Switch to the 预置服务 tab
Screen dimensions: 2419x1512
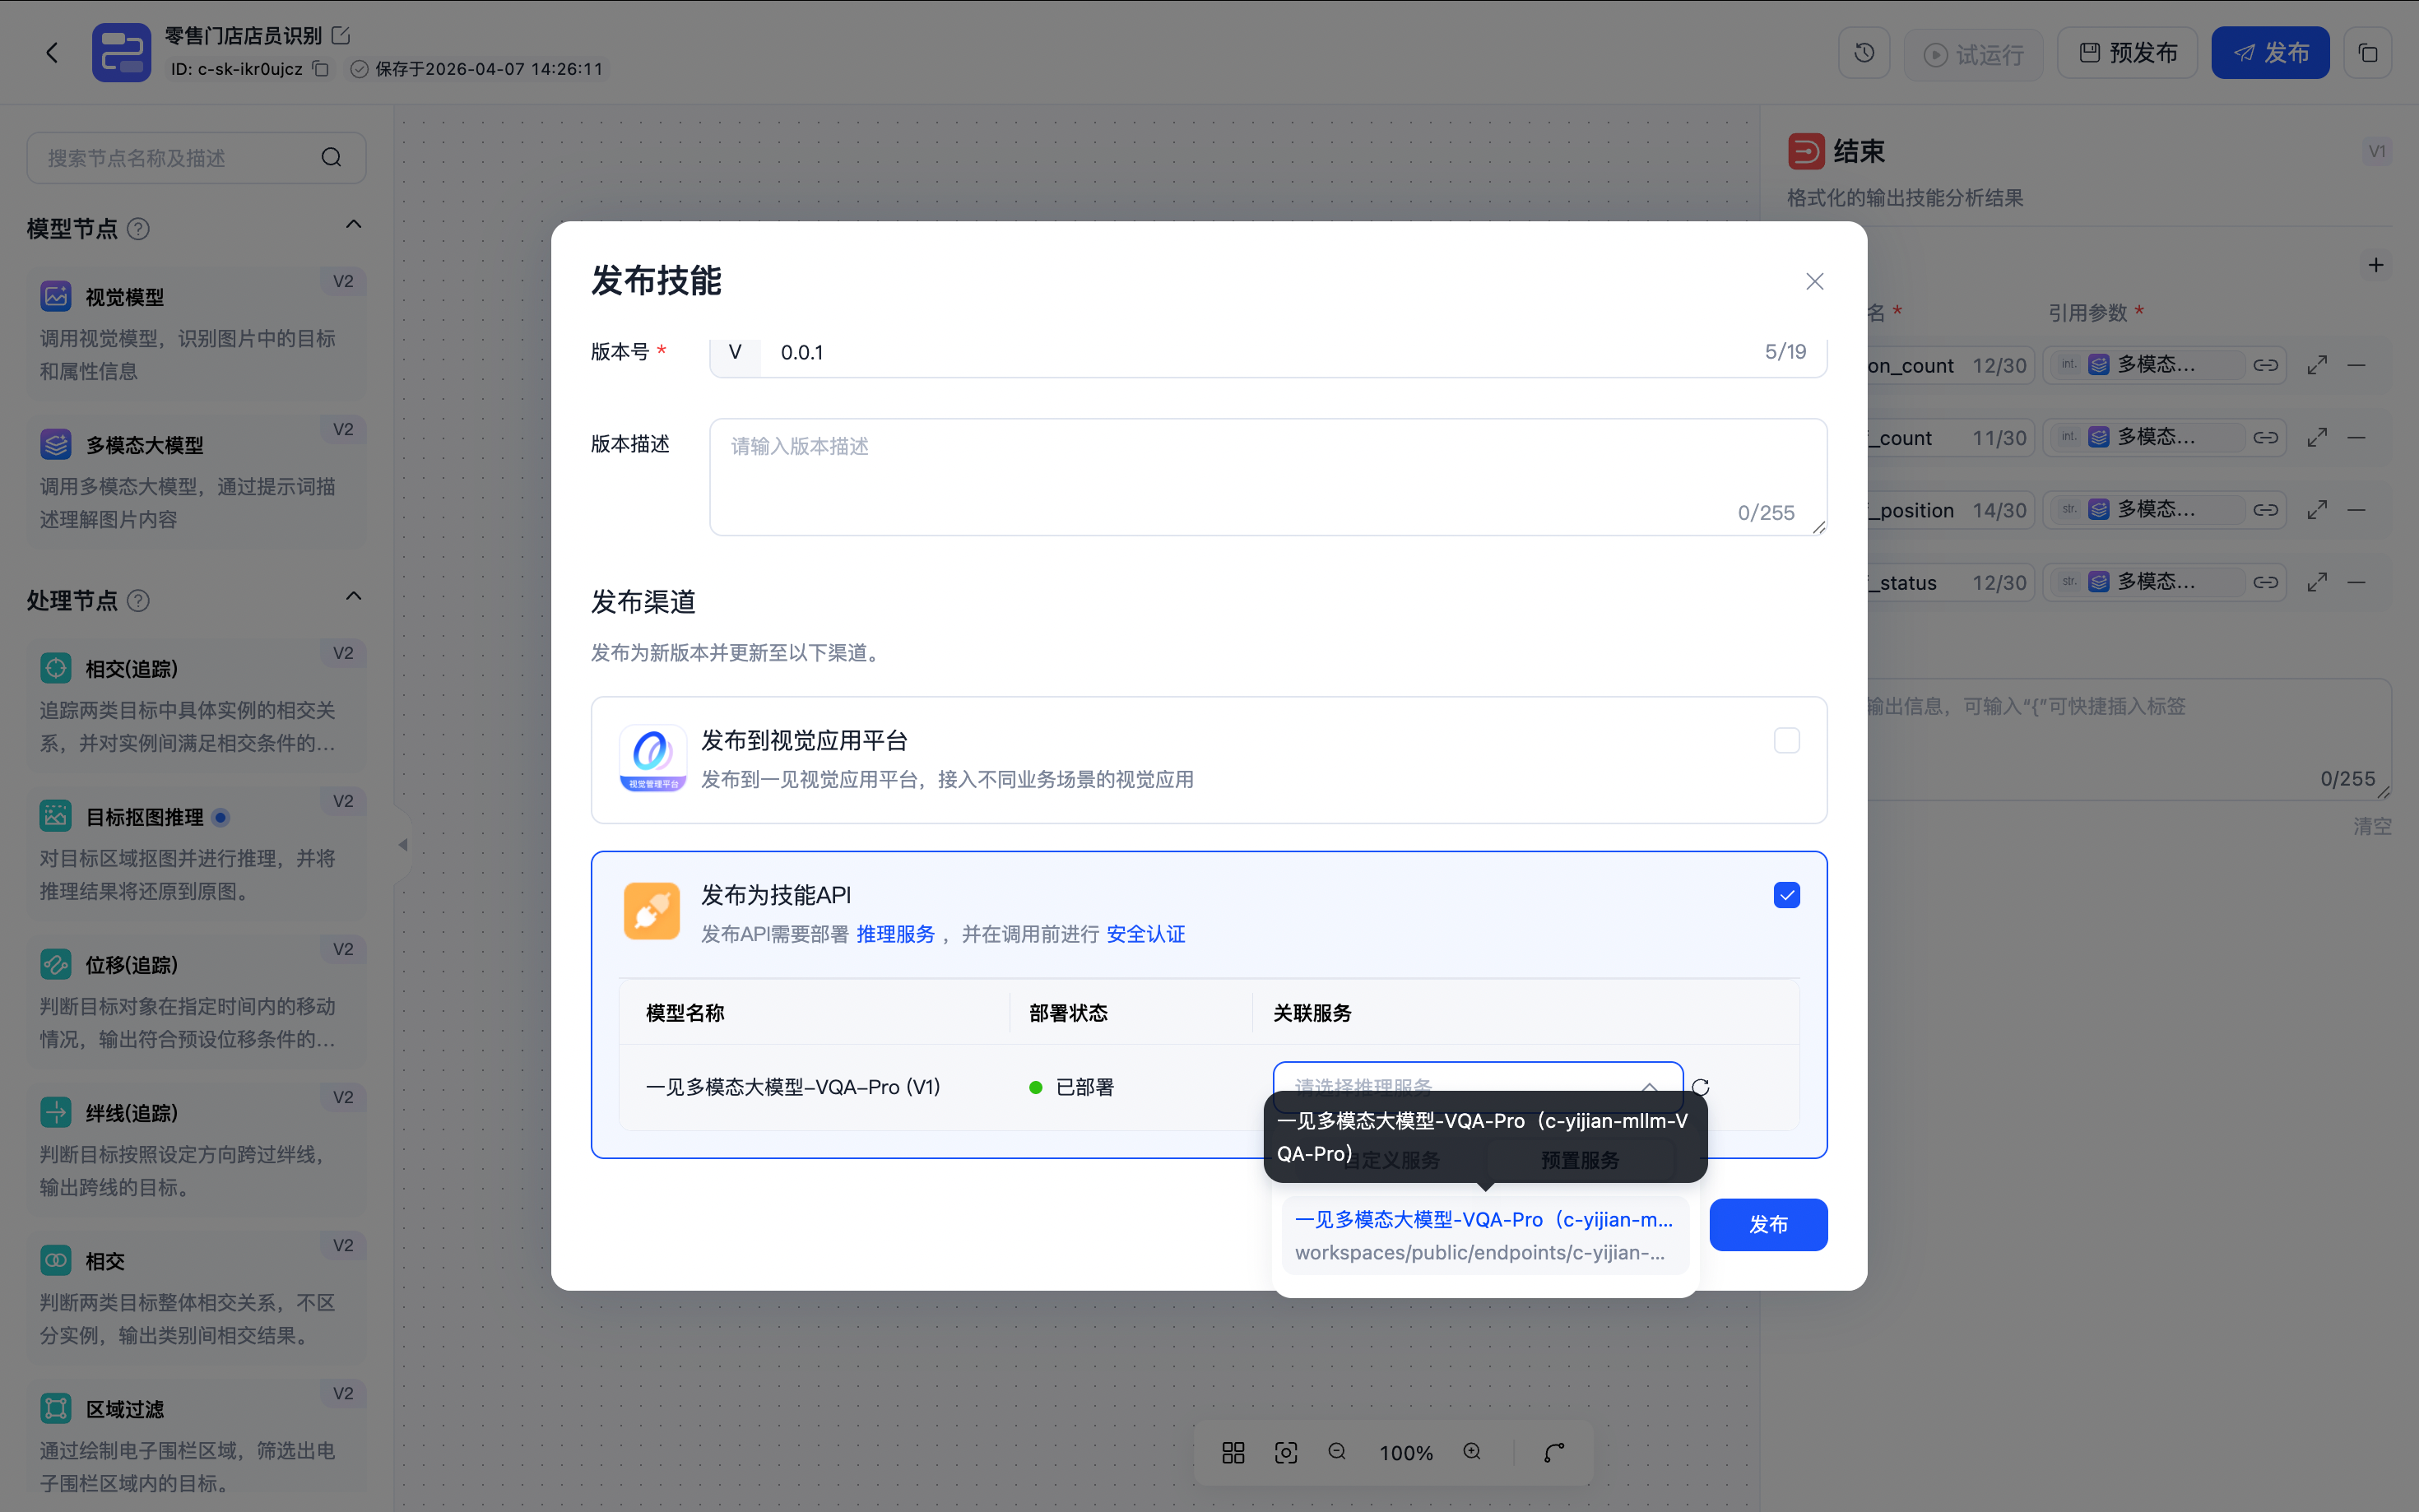(x=1579, y=1160)
